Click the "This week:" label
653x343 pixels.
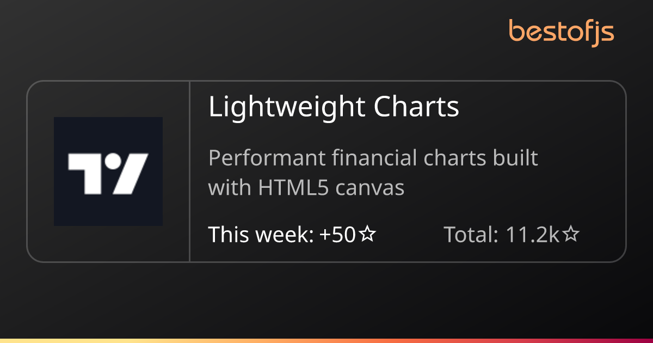261,235
